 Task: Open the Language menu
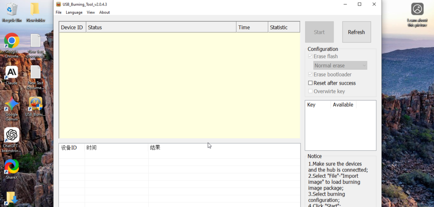pos(74,12)
